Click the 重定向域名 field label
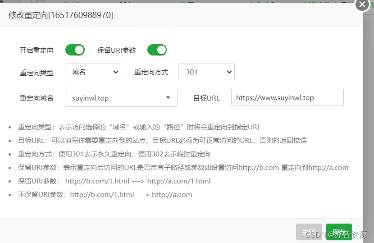The image size is (374, 243). (36, 98)
